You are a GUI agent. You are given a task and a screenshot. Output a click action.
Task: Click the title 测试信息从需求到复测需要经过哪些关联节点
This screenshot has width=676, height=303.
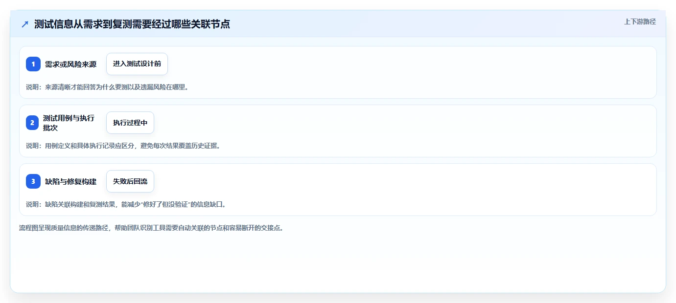pos(132,24)
